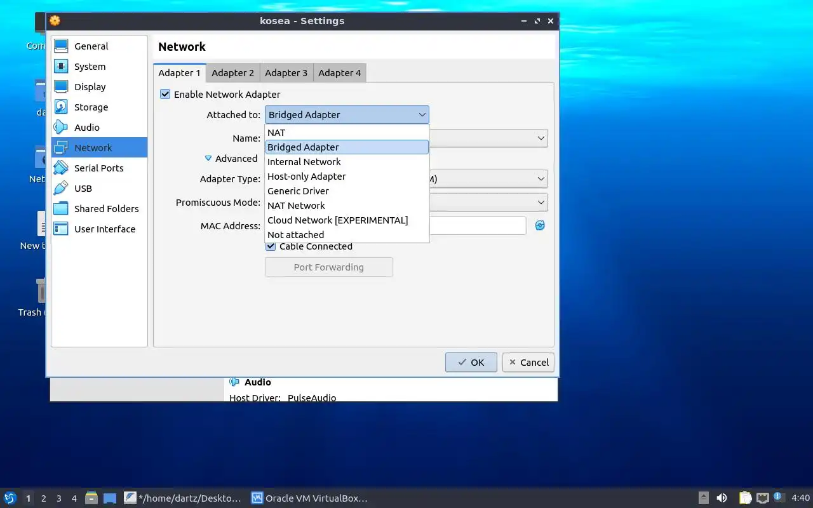This screenshot has height=508, width=813.
Task: Open the System settings section
Action: tap(99, 67)
